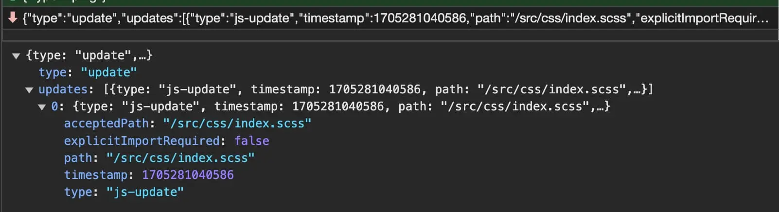The width and height of the screenshot is (779, 212).
Task: Select the "path" property key in item 0
Action: point(78,158)
